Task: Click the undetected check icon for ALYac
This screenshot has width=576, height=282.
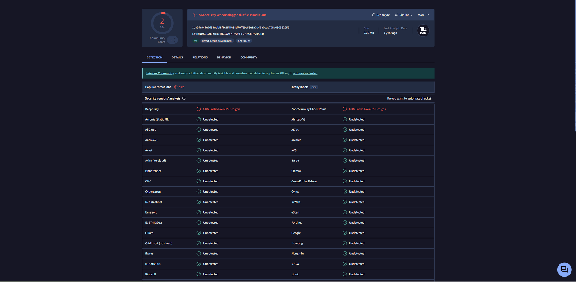Action: tap(345, 130)
